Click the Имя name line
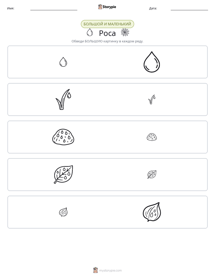 [x=54, y=10]
